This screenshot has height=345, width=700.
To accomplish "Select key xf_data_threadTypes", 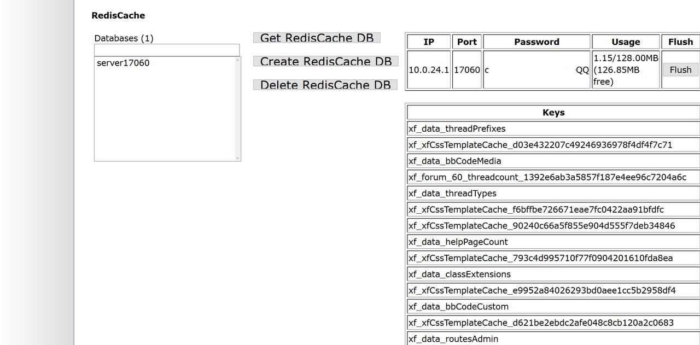I will click(553, 193).
